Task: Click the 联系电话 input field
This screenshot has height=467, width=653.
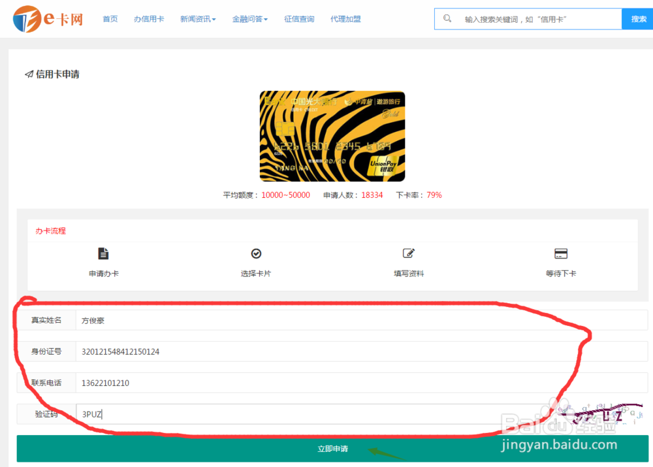Action: (x=362, y=383)
